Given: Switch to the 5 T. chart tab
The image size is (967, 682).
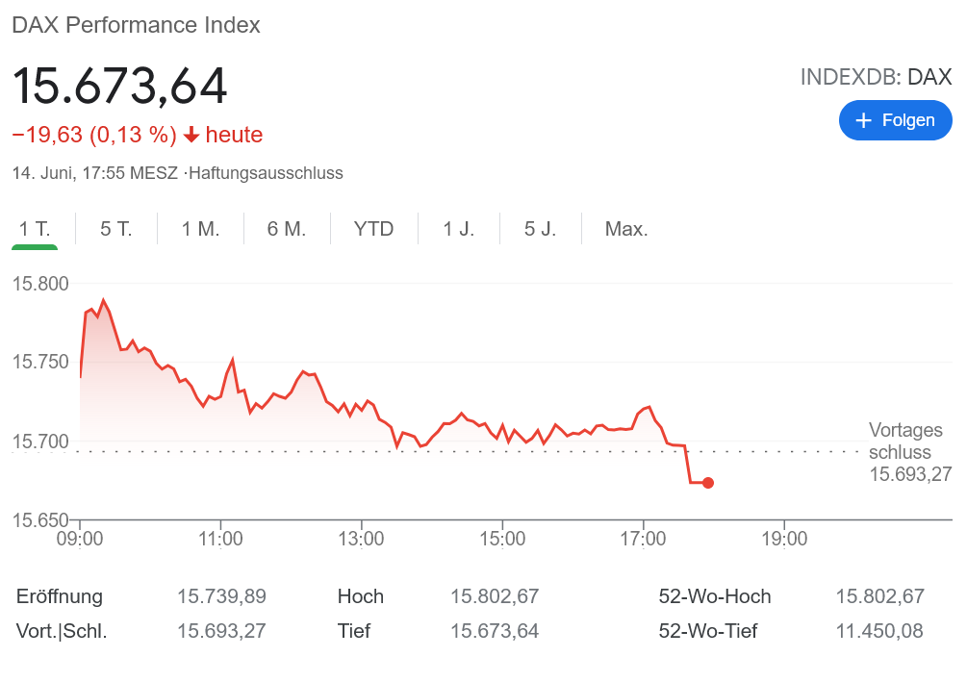Looking at the screenshot, I should 115,229.
